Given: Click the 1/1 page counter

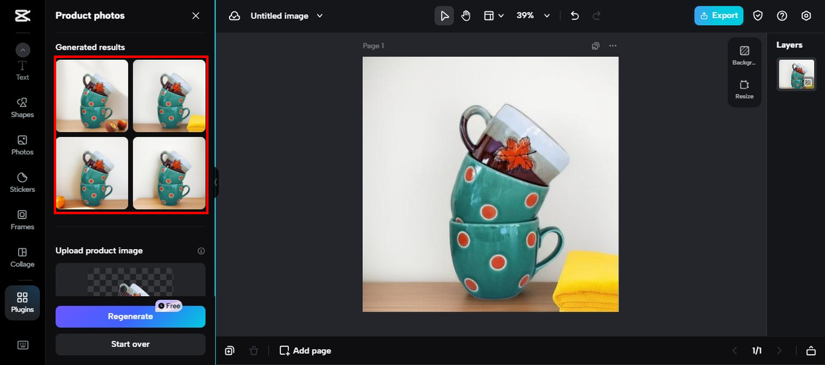Looking at the screenshot, I should pos(757,350).
